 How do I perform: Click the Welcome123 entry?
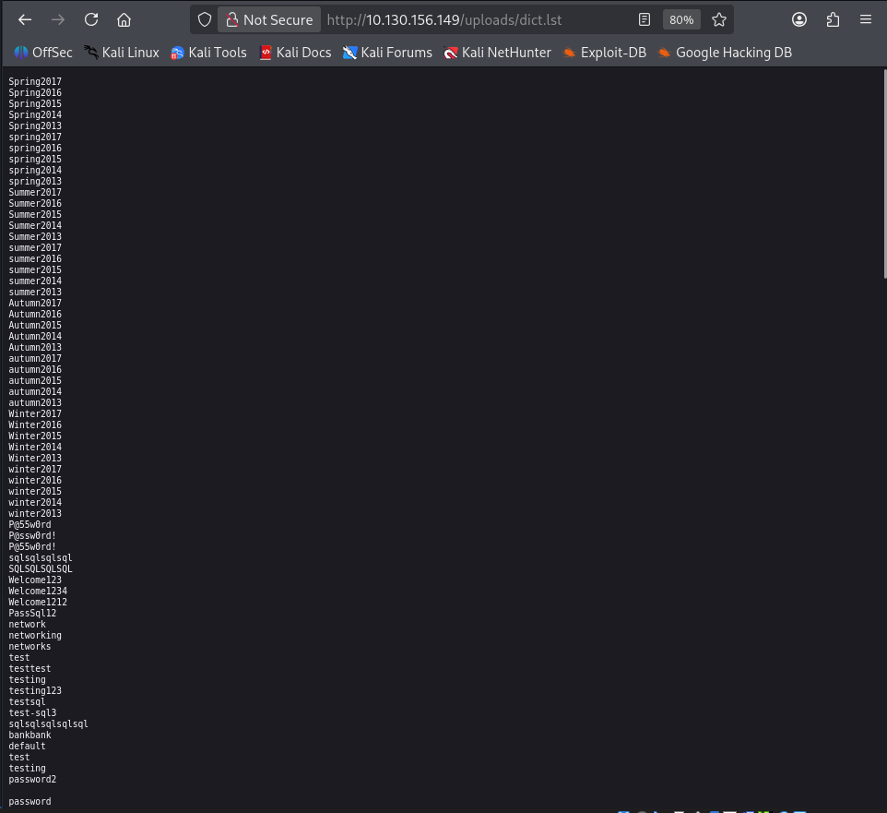[35, 580]
